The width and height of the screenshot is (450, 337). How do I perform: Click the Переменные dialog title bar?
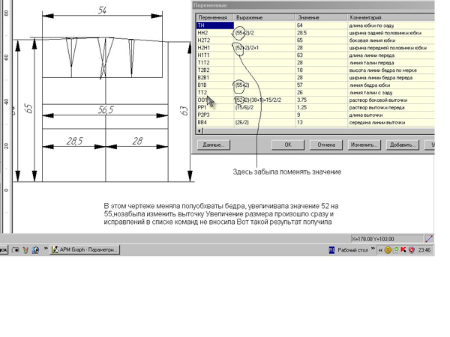pyautogui.click(x=313, y=5)
